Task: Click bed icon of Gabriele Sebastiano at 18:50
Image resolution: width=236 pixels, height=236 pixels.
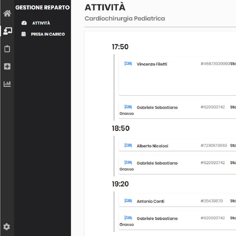Action: click(x=128, y=163)
